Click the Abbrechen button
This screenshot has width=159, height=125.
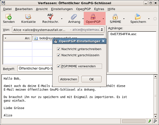click(68, 79)
